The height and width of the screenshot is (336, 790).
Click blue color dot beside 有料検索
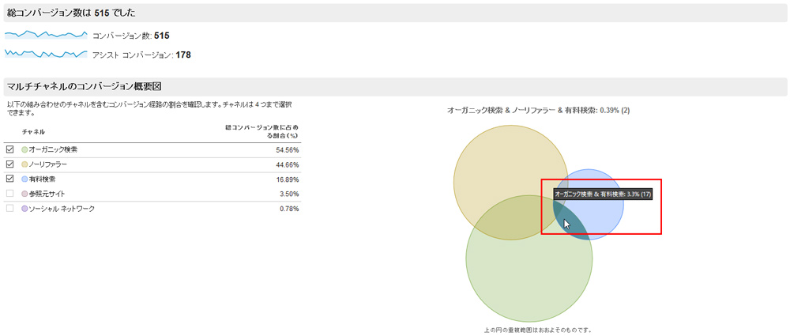pos(24,179)
